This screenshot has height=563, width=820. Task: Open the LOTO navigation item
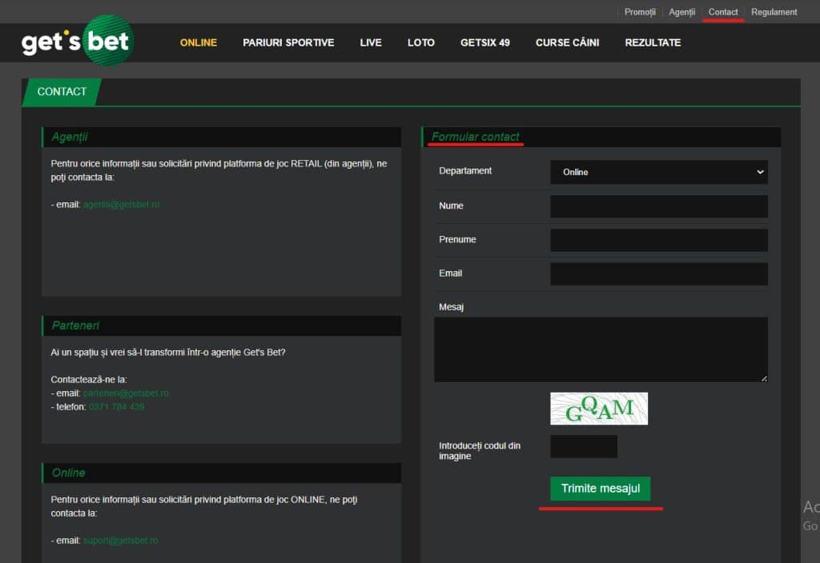(x=421, y=43)
